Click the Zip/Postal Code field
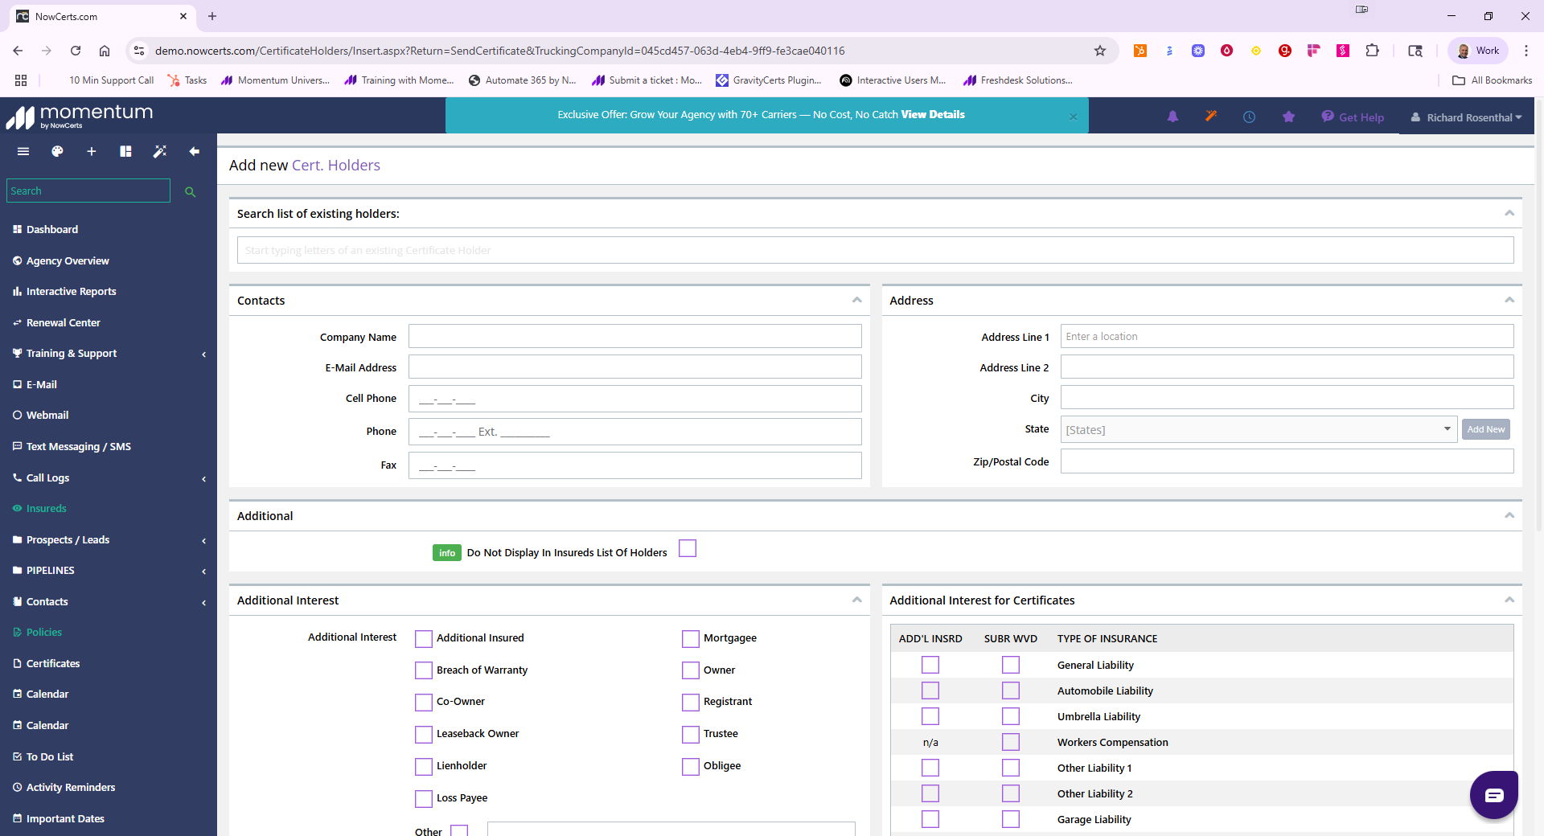This screenshot has height=836, width=1544. coord(1287,461)
